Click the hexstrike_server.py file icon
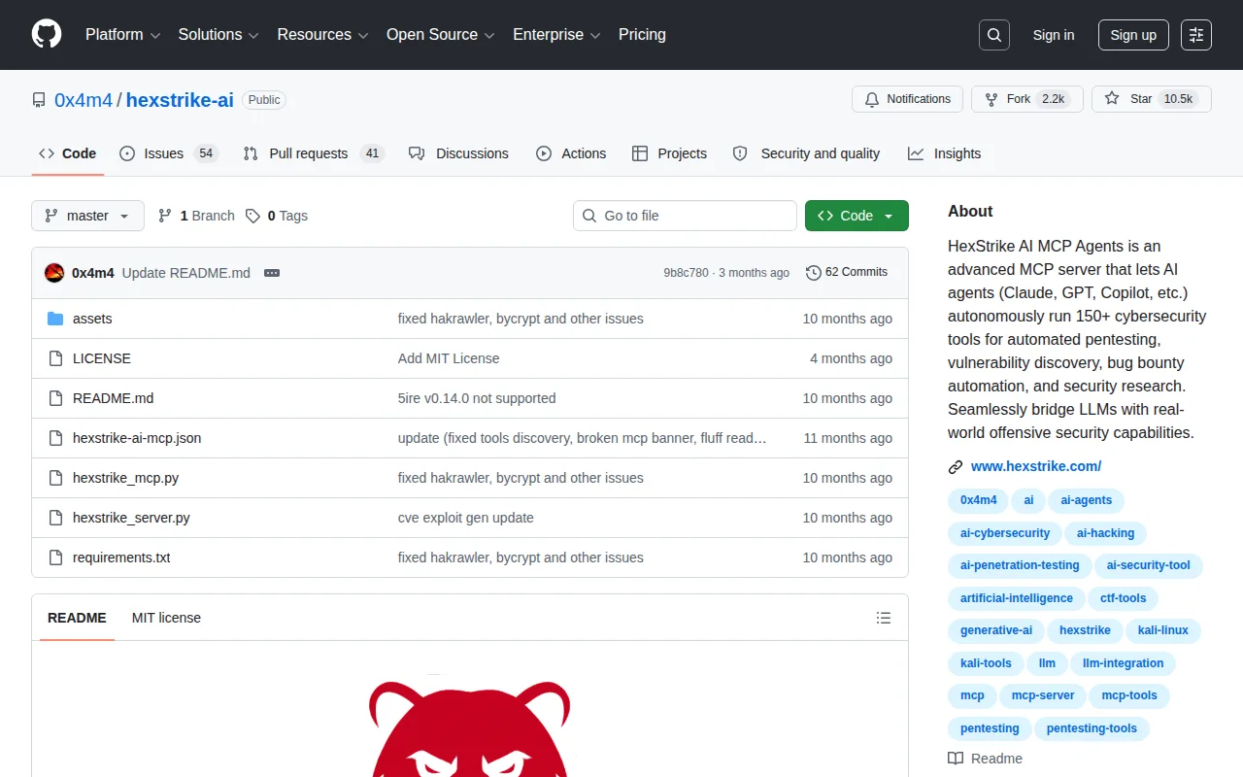 click(55, 518)
